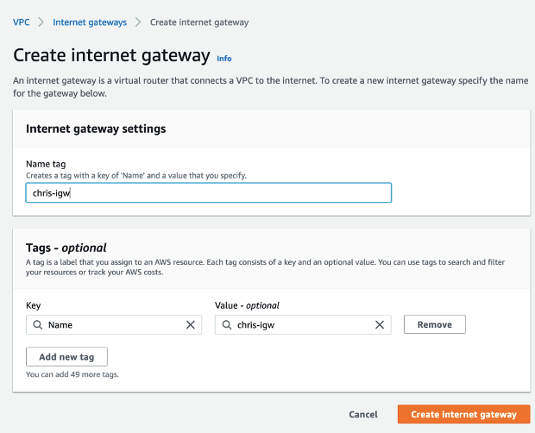Click the search icon in Key field

click(37, 324)
